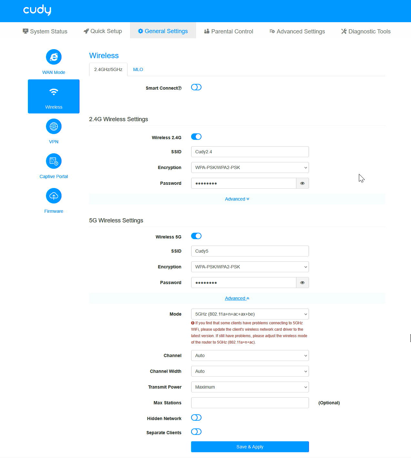Click the Cudy logo

[x=37, y=10]
